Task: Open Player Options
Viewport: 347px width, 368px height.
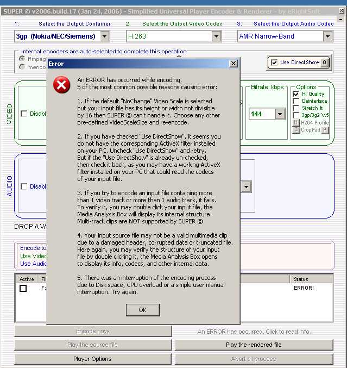Action: [93, 359]
